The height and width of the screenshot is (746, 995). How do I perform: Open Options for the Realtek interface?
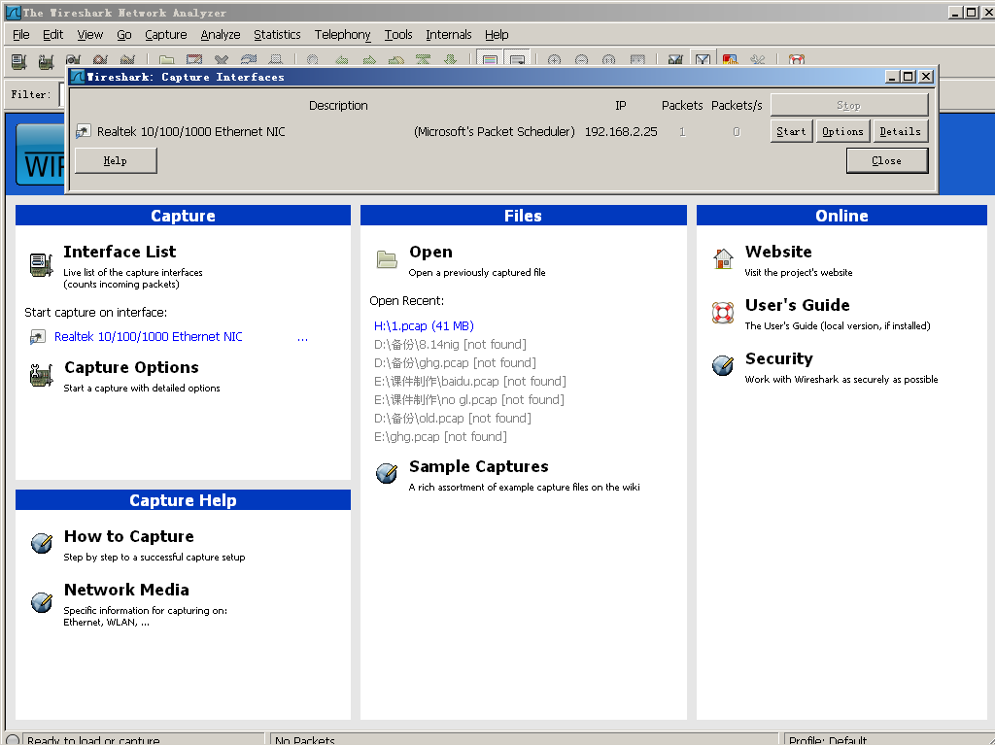842,131
